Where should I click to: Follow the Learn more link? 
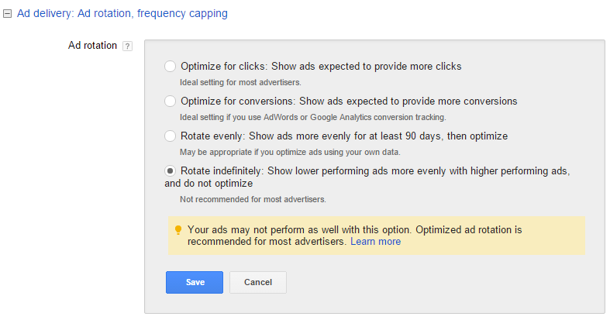tap(375, 242)
